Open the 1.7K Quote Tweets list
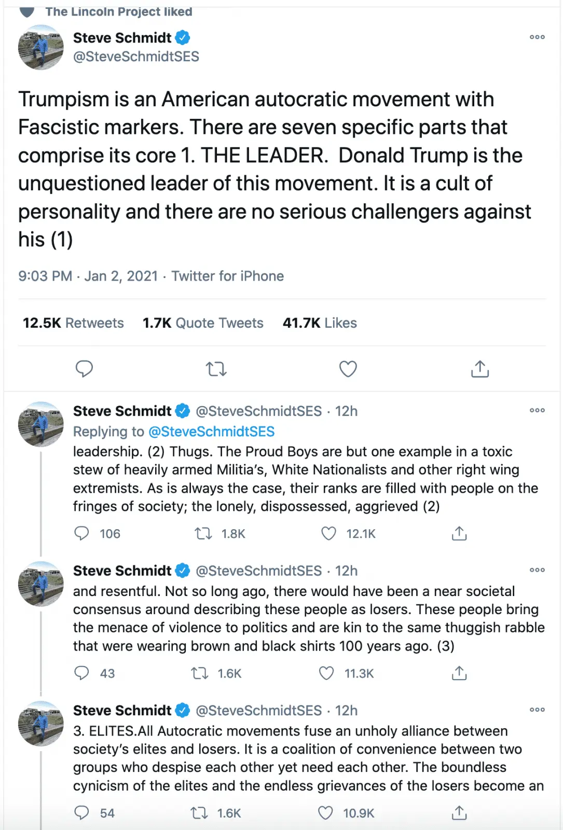Viewport: 563px width, 830px height. (x=203, y=323)
